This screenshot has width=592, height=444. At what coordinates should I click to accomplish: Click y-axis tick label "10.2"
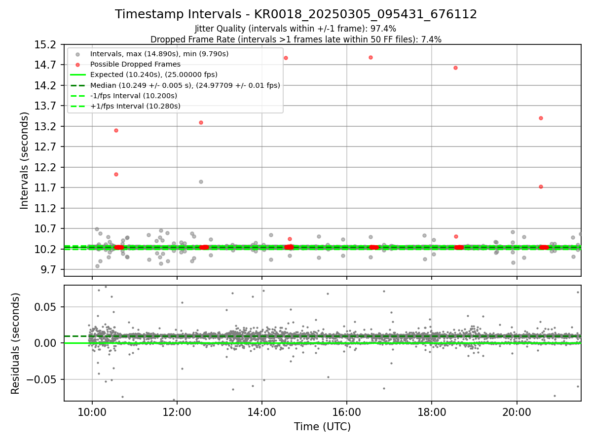coord(46,249)
